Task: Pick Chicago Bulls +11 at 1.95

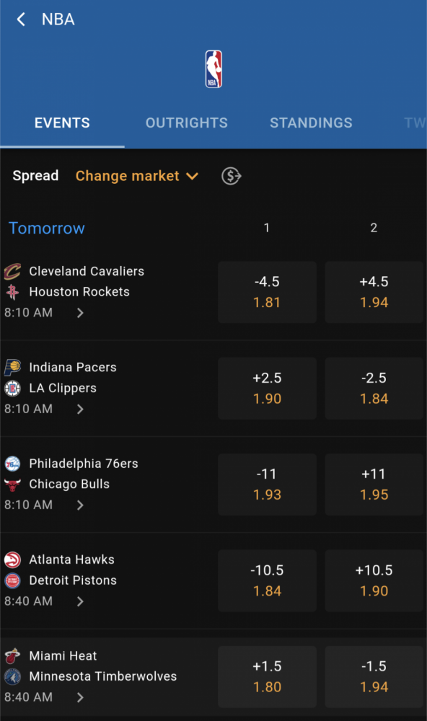Action: click(374, 485)
